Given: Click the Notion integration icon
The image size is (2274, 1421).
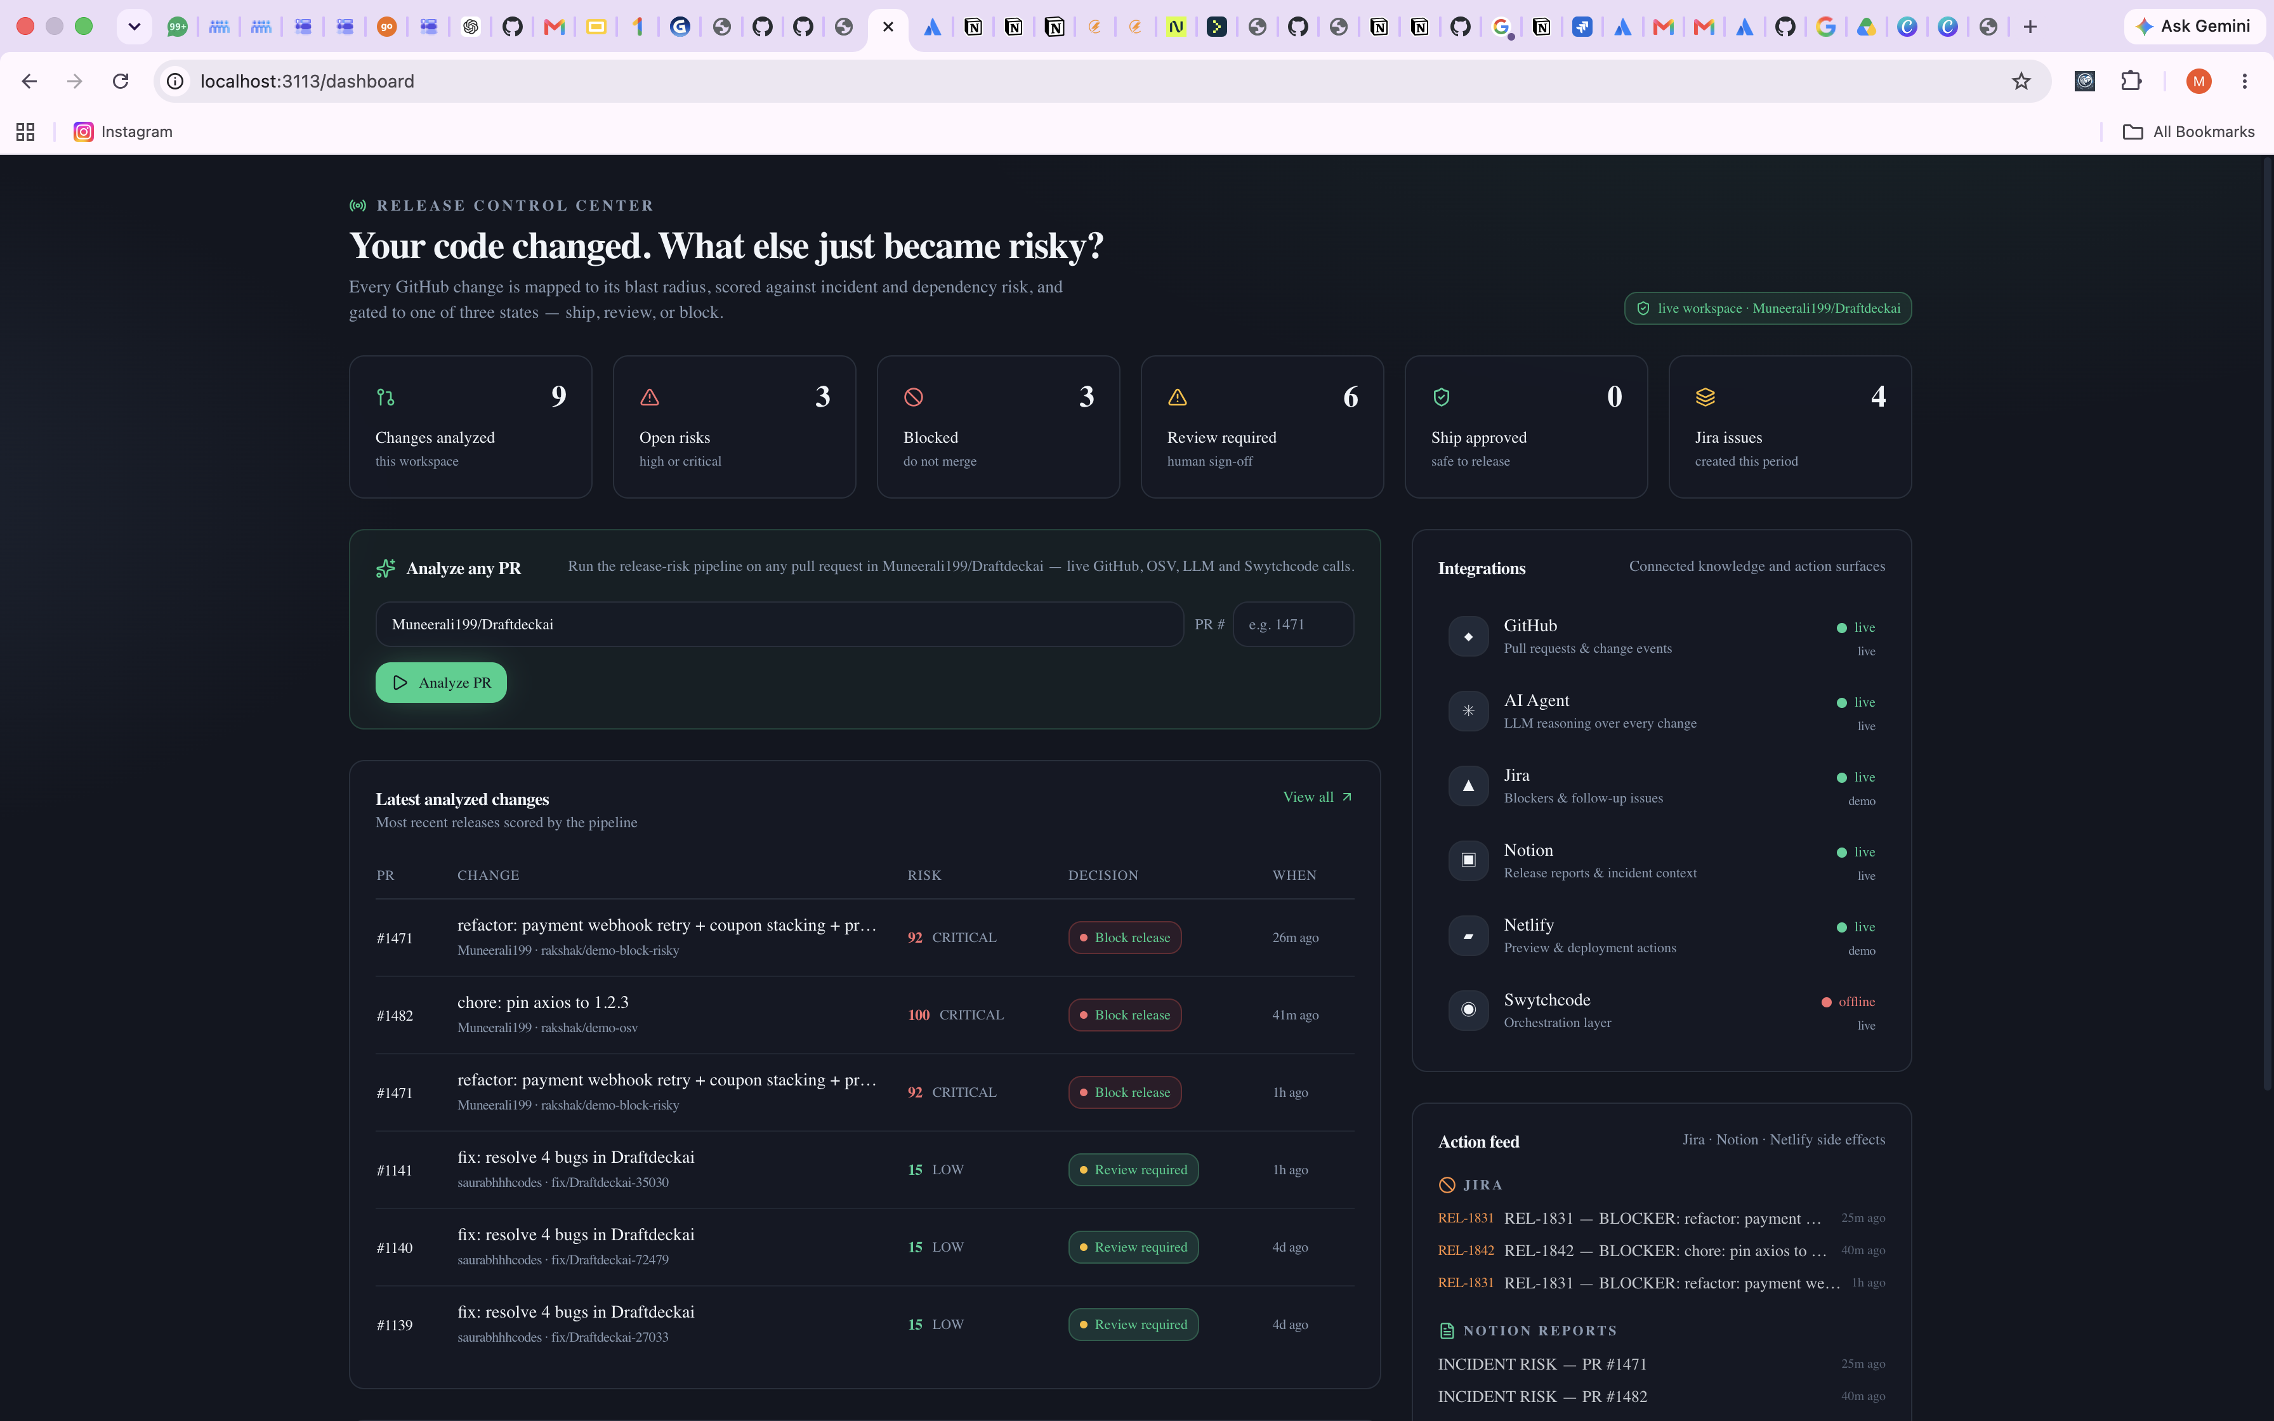Looking at the screenshot, I should pyautogui.click(x=1469, y=860).
